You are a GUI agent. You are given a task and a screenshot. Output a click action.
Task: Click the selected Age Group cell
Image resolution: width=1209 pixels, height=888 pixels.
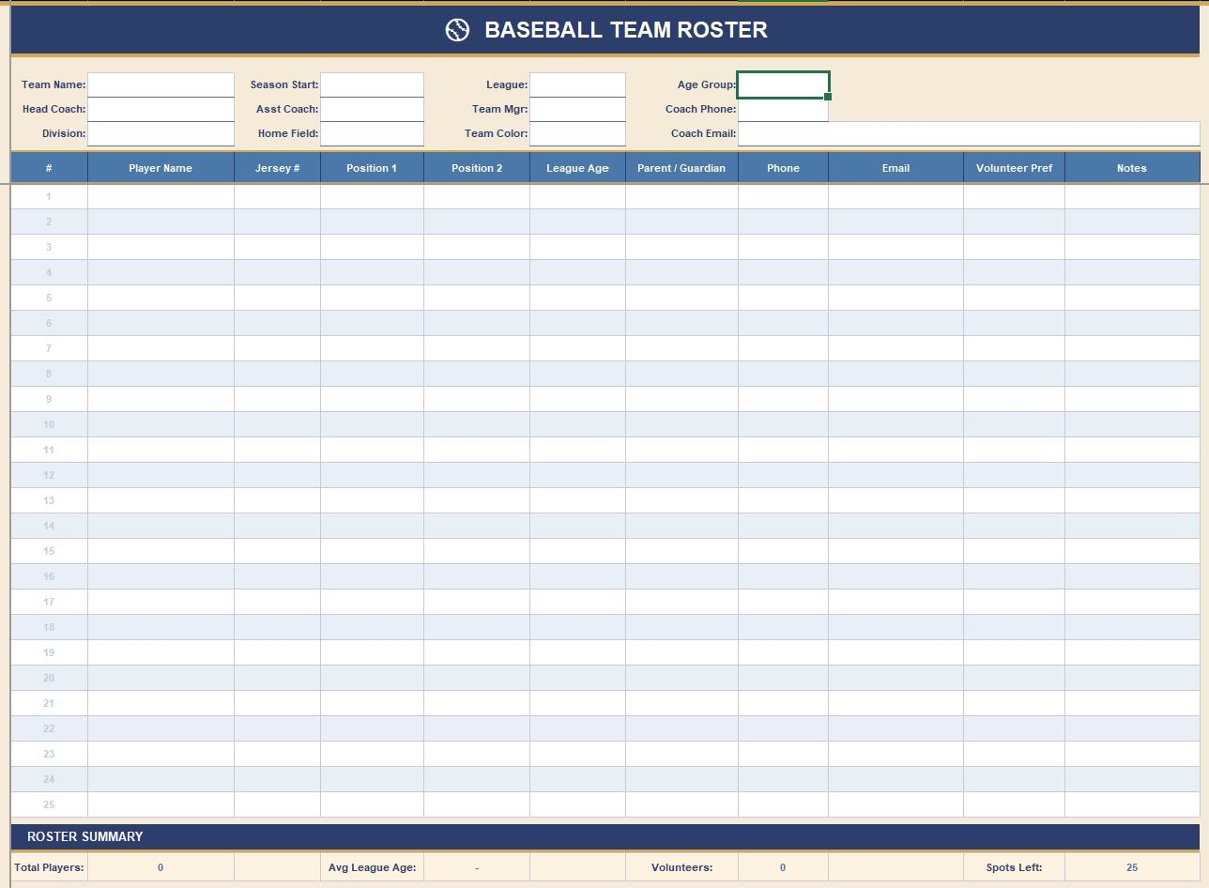coord(783,84)
